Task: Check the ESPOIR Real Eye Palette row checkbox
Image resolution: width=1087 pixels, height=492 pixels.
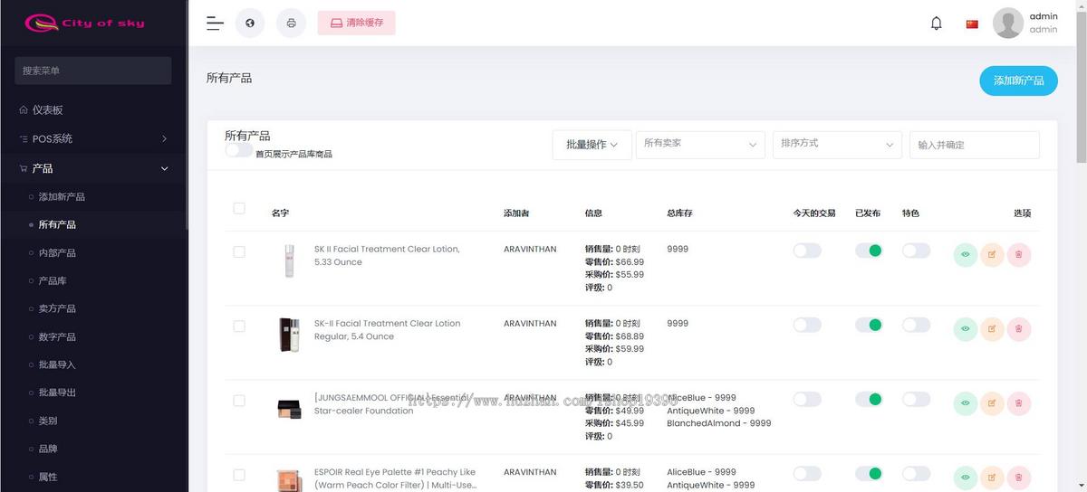Action: click(239, 474)
